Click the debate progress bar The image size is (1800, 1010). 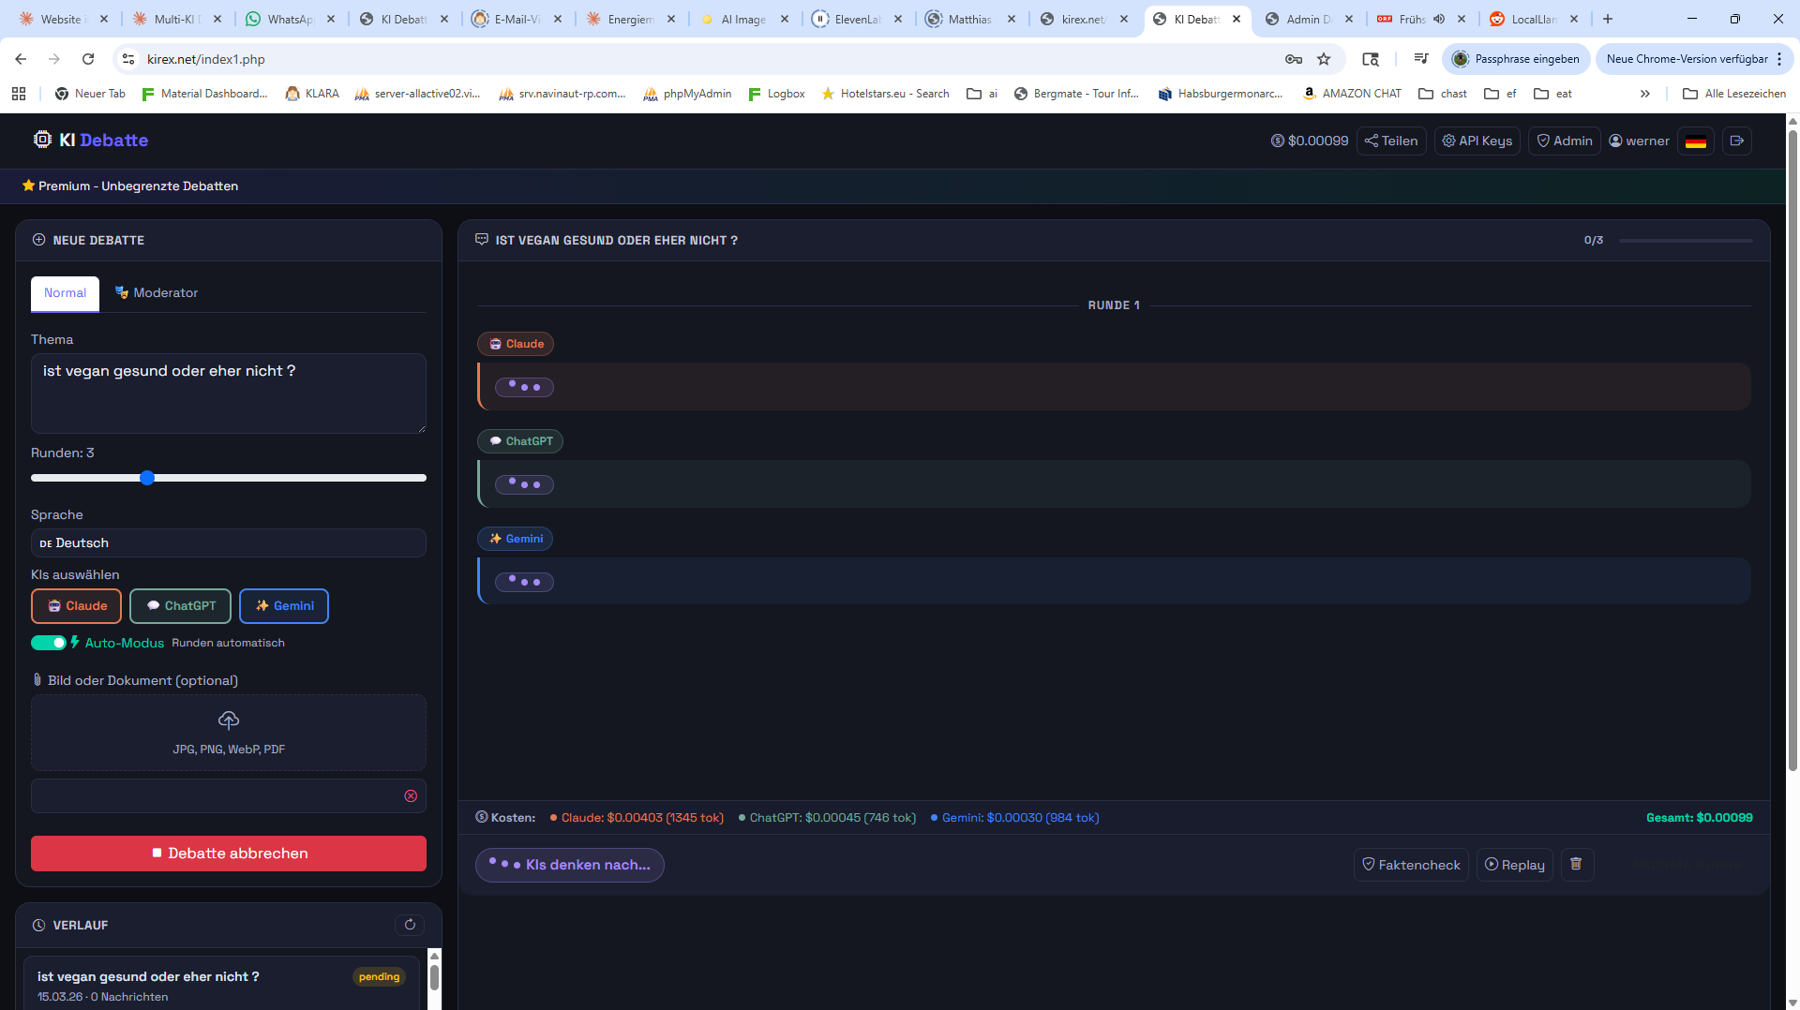1686,241
